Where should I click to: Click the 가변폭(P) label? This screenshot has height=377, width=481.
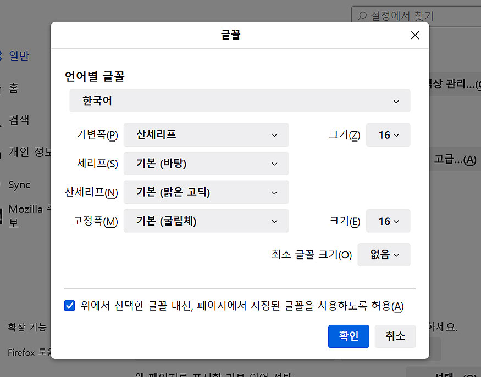[97, 135]
